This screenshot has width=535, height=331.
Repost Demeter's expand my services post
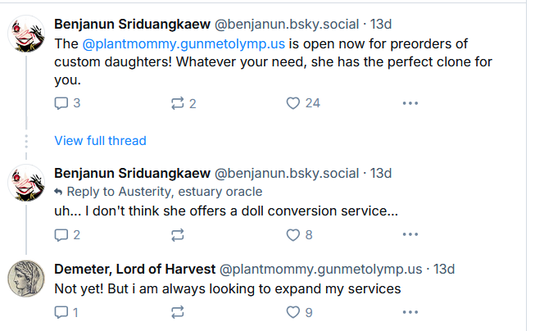pos(178,312)
